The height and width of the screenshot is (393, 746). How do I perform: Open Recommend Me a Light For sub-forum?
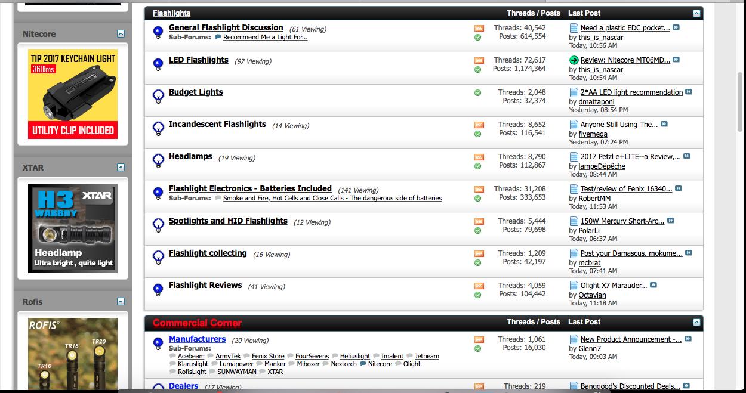(266, 37)
